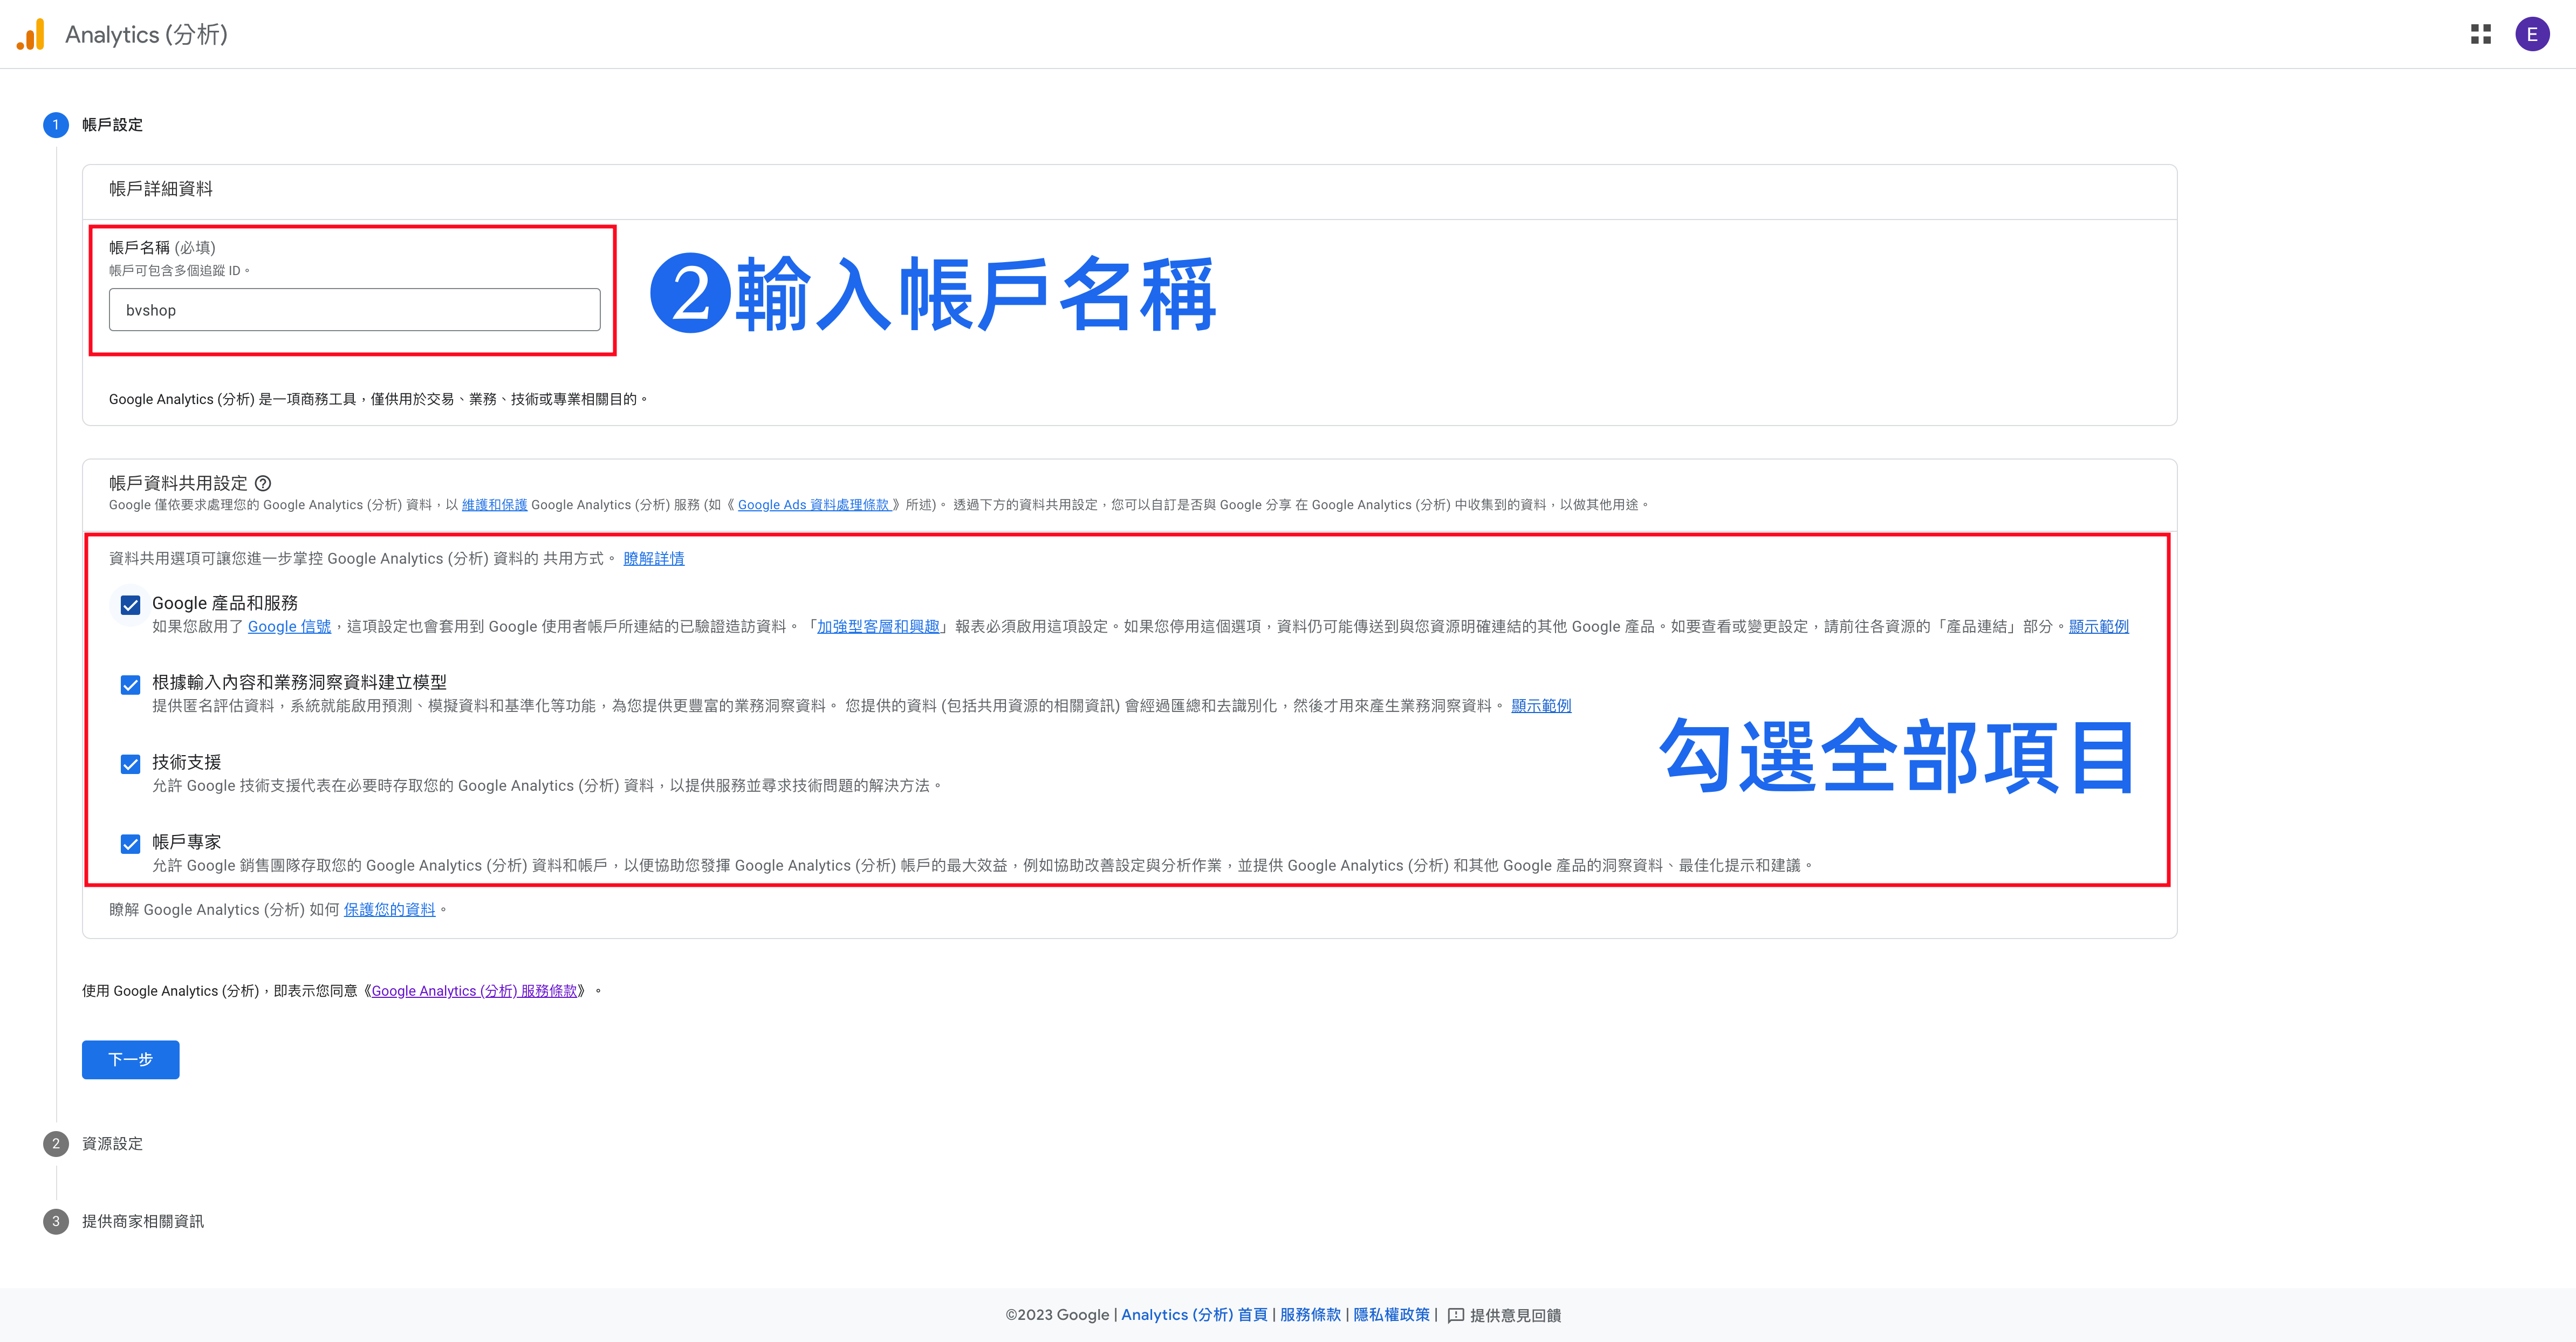
Task: Disable the 帳戶專家 checkbox
Action: coord(130,844)
